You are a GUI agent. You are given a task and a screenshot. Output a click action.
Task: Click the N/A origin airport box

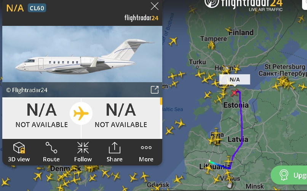[x=42, y=118]
